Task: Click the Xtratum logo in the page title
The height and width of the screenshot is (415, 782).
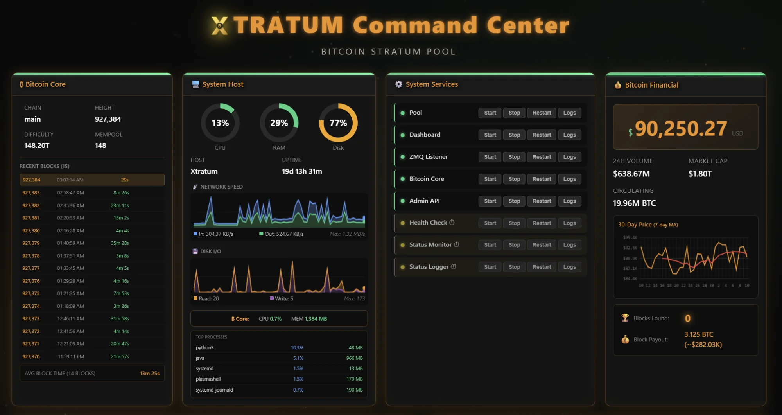Action: coord(219,25)
